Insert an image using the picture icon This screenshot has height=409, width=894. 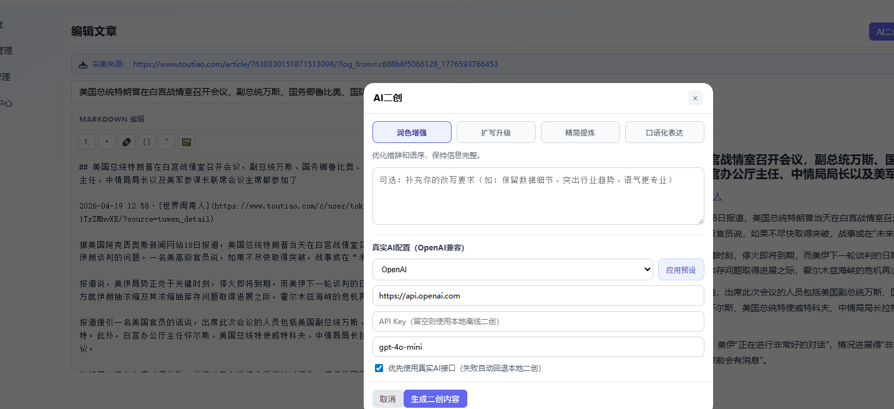pos(186,142)
